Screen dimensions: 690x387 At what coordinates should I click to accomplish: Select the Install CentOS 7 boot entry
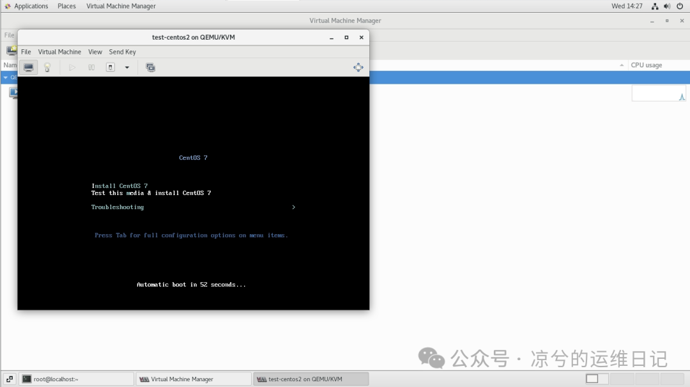119,186
